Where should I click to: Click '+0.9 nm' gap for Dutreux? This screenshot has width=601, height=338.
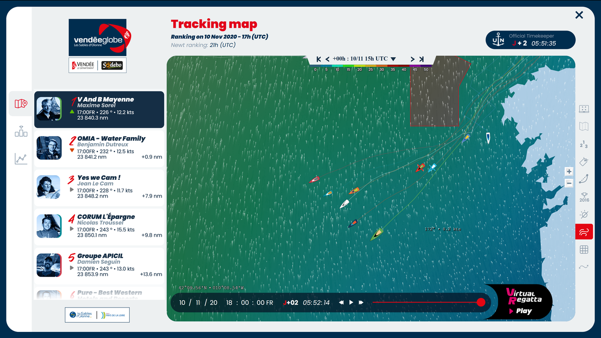click(x=152, y=157)
